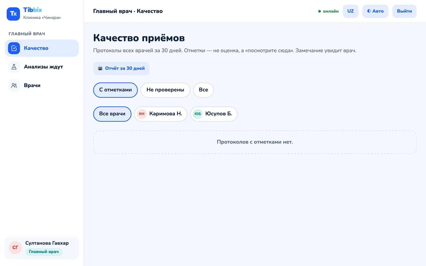Click the Султанова Гавхар user name
The width and height of the screenshot is (426, 266).
click(47, 243)
